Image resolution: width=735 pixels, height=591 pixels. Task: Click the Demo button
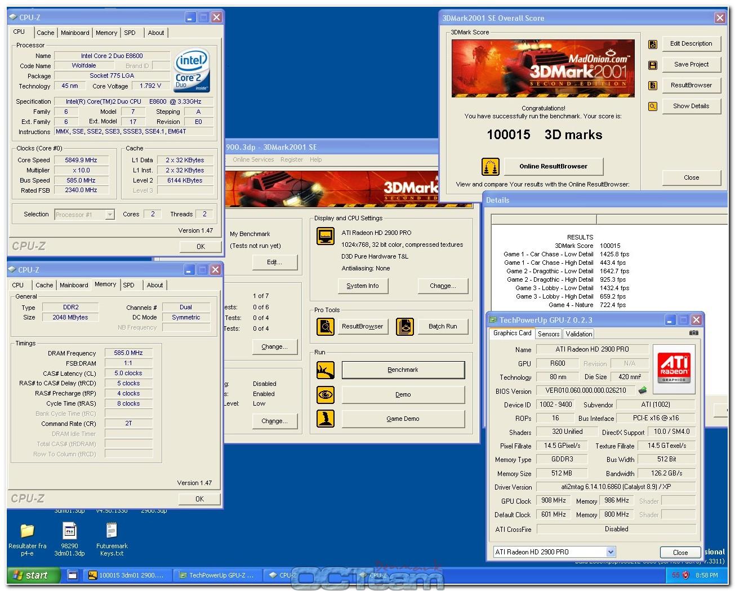(x=403, y=394)
